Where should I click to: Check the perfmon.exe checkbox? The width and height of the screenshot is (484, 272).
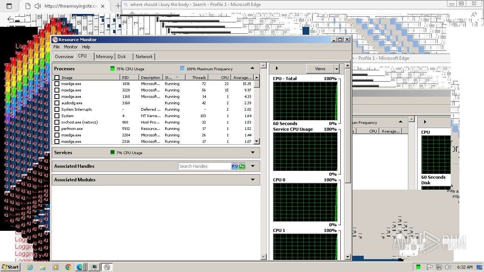[57, 129]
